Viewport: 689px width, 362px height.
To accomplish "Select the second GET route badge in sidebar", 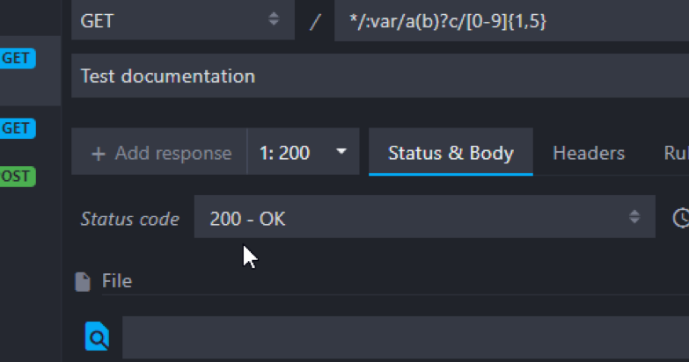I will (x=18, y=128).
